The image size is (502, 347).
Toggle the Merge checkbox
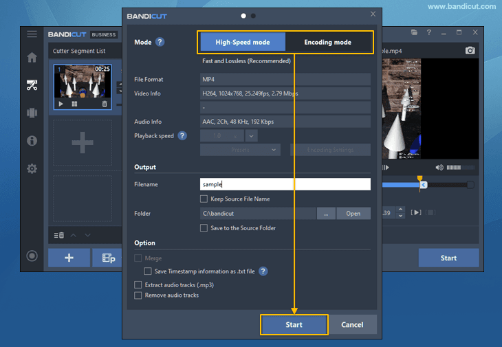(x=138, y=258)
